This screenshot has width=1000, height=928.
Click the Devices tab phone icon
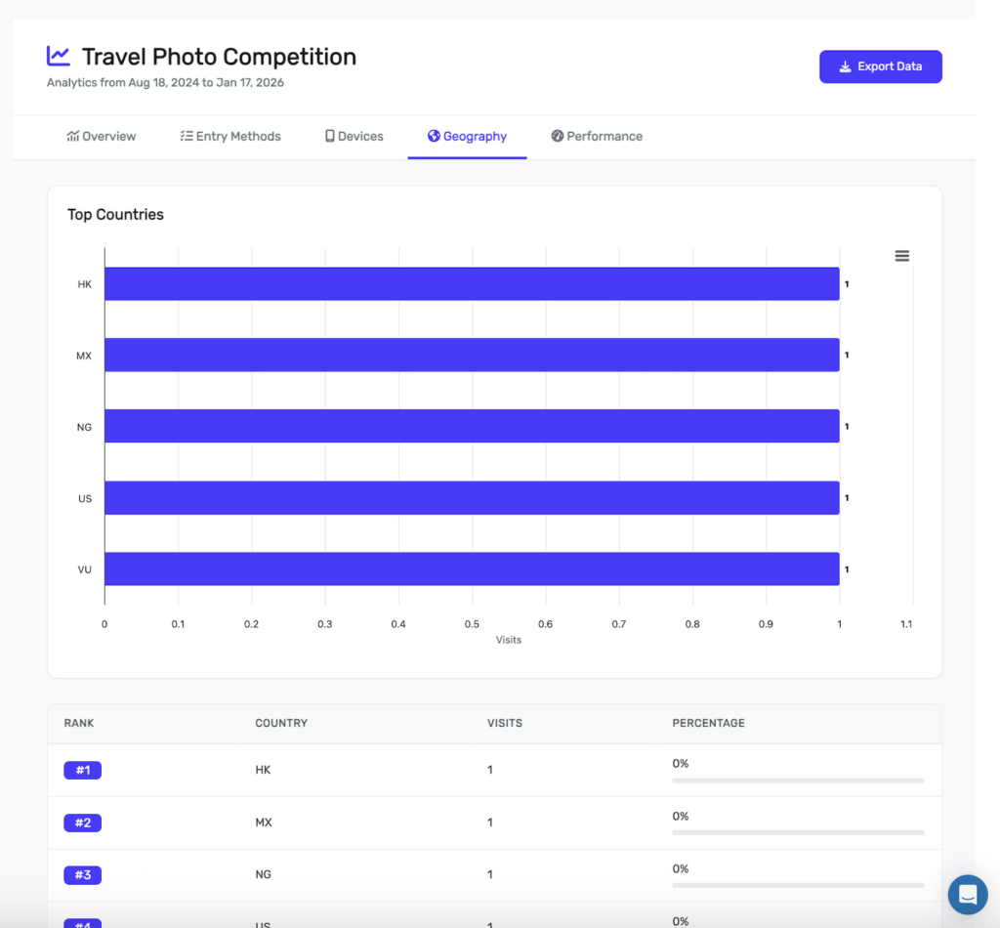[x=330, y=136]
